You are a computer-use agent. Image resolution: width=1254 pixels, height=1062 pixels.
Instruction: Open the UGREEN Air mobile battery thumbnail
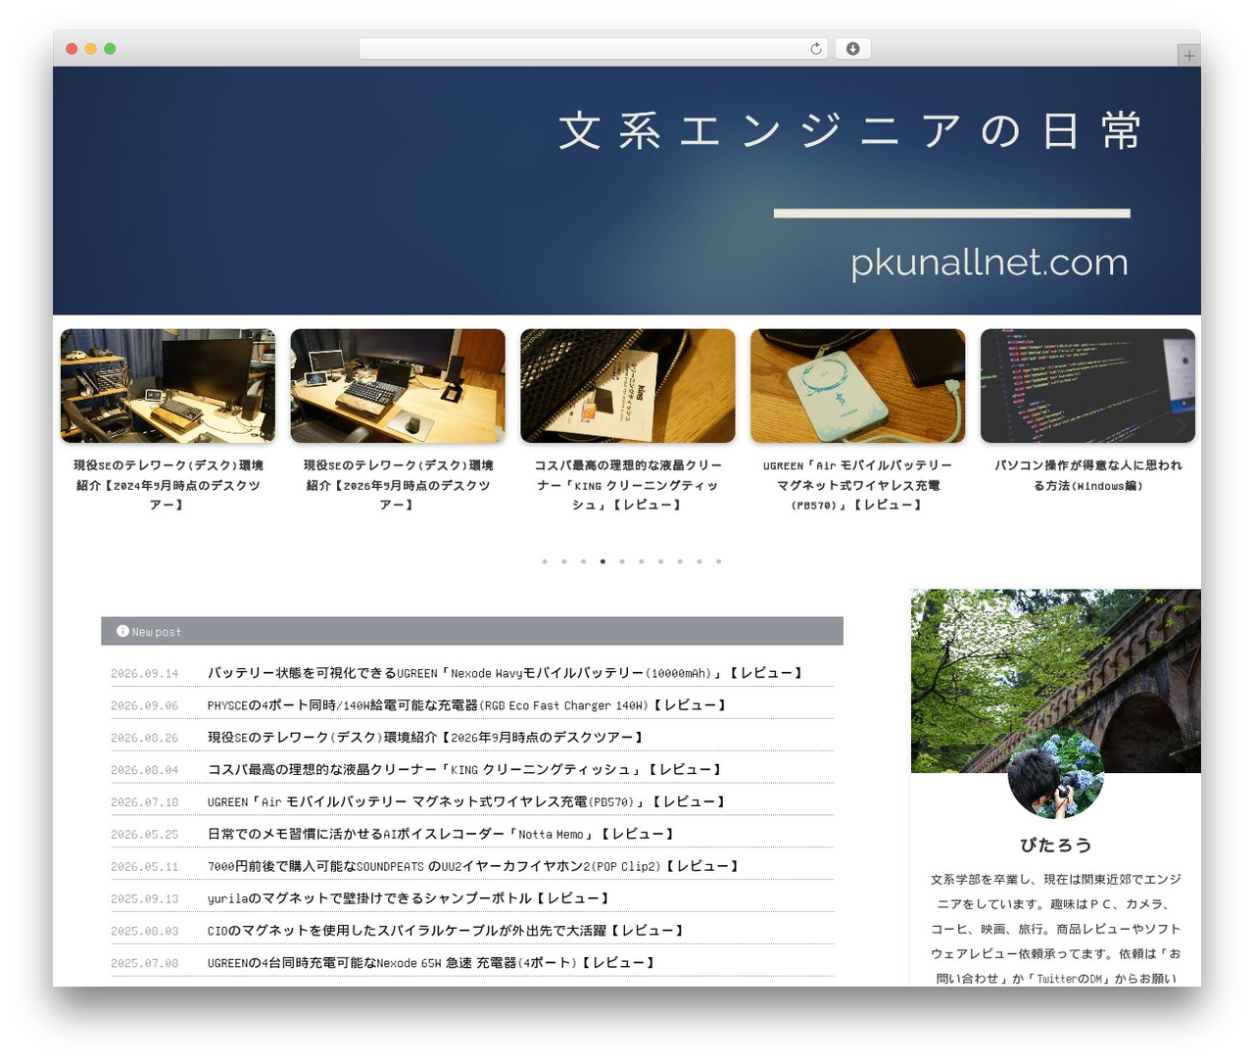coord(858,386)
